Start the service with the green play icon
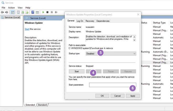The image size is (173, 111). (x=43, y=12)
